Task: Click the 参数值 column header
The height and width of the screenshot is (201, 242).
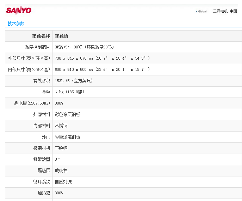Action: 62,36
